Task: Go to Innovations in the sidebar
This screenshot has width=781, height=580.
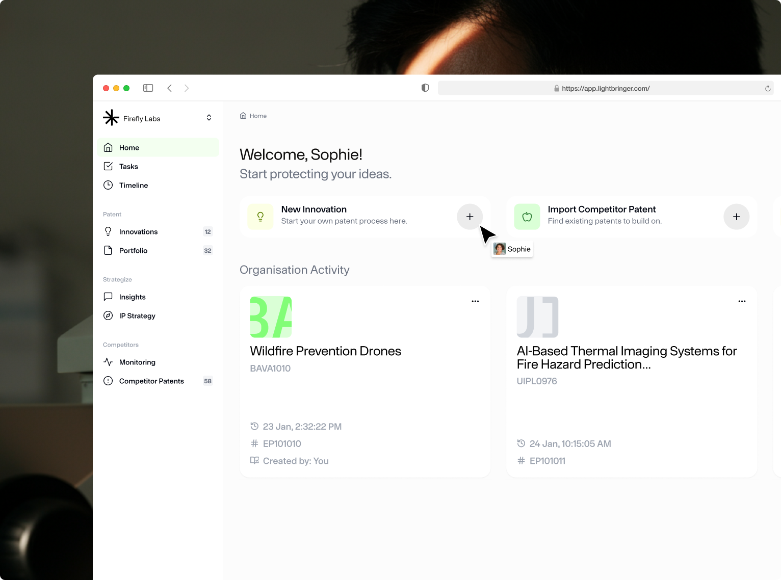Action: (x=158, y=231)
